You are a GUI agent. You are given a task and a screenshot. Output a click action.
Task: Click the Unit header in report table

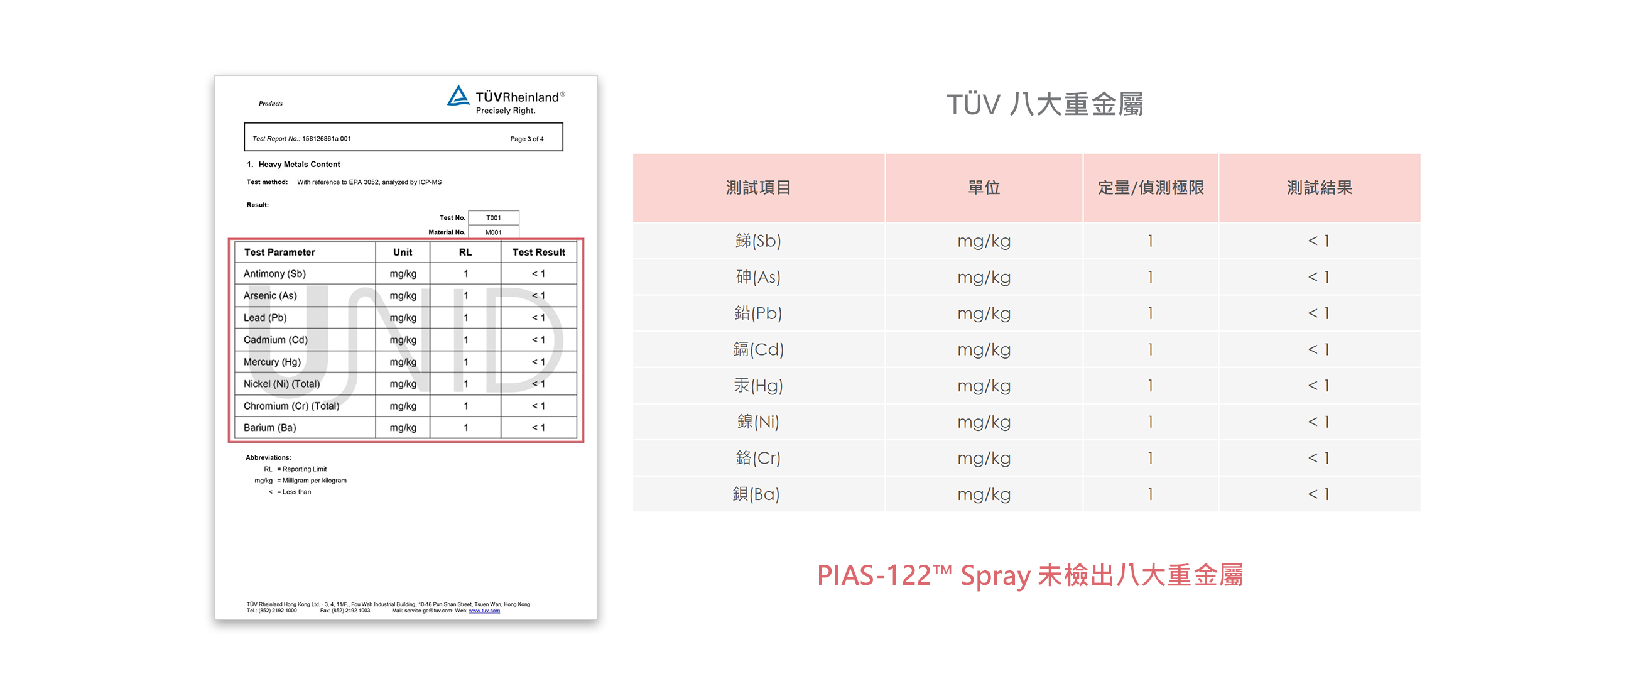click(403, 253)
